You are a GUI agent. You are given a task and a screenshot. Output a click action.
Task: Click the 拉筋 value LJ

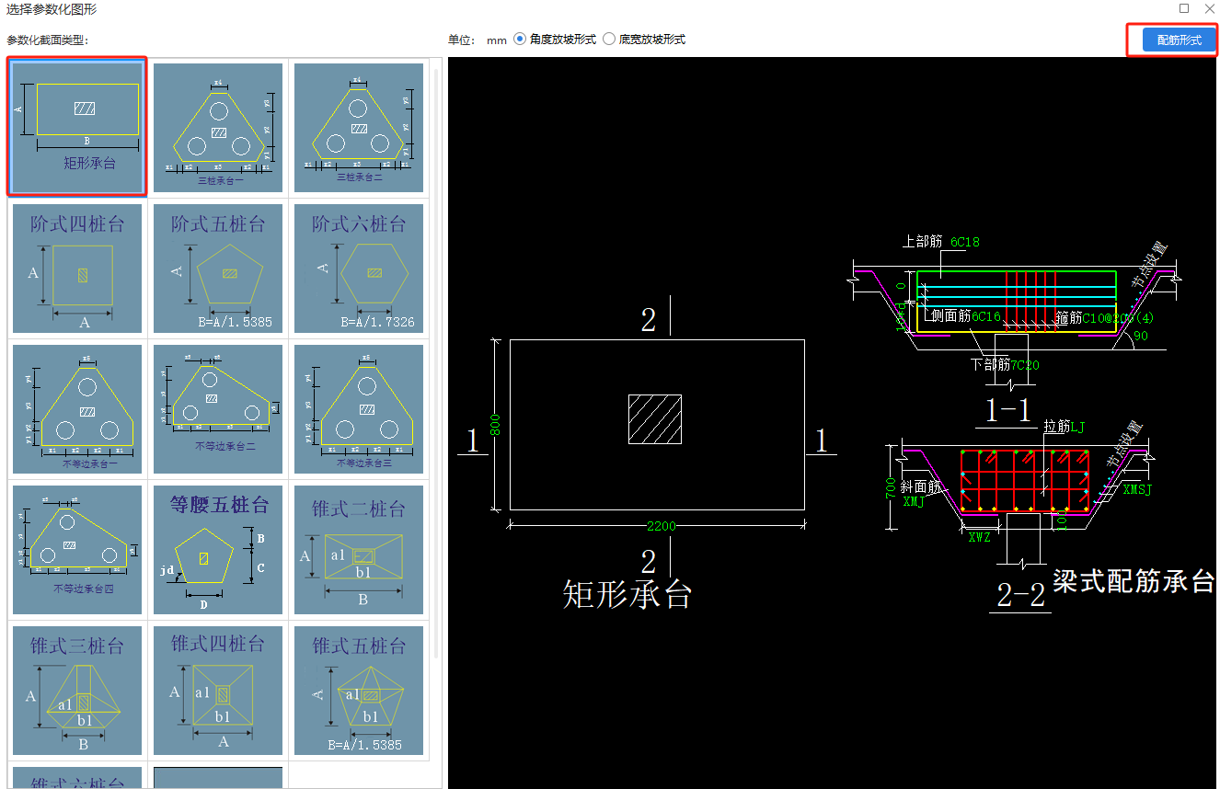1078,428
